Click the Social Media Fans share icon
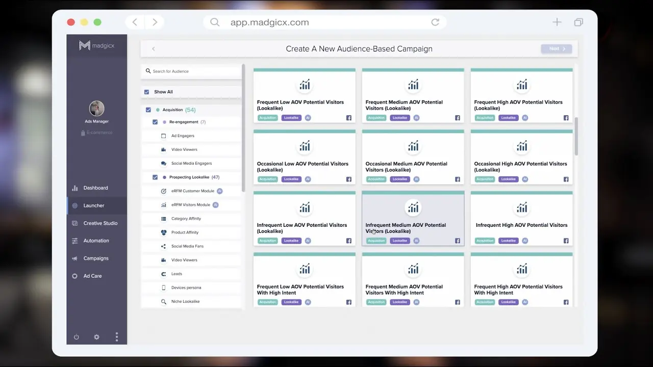The height and width of the screenshot is (367, 653). [x=164, y=246]
